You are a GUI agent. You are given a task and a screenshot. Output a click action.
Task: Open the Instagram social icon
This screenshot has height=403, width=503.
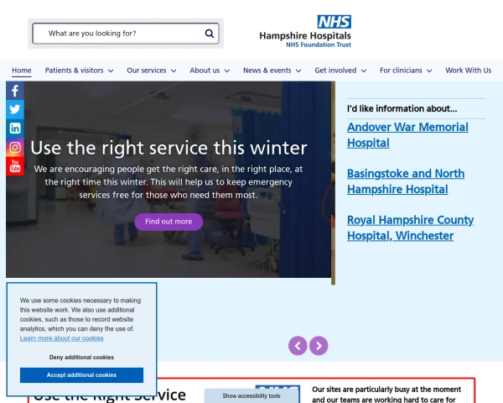(x=15, y=147)
